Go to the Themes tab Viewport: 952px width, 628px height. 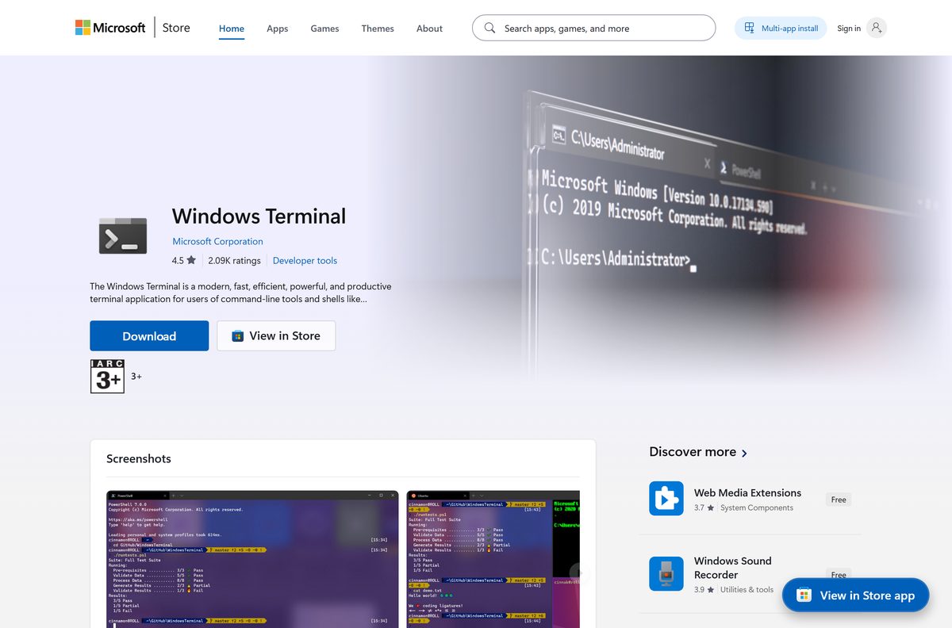pyautogui.click(x=378, y=29)
